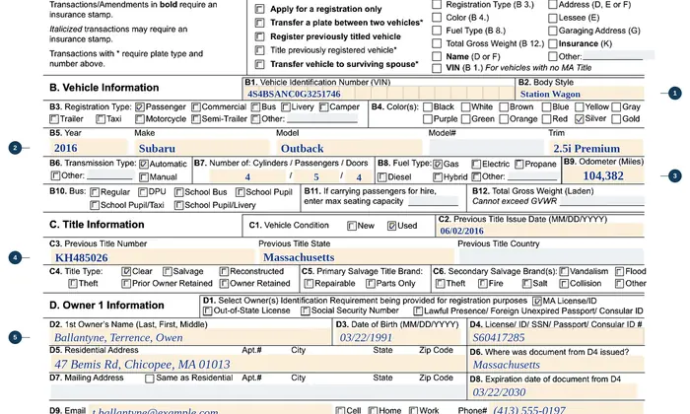This screenshot has width=690, height=414.
Task: Tick the Name (D or F) checkbox
Action: (437, 56)
